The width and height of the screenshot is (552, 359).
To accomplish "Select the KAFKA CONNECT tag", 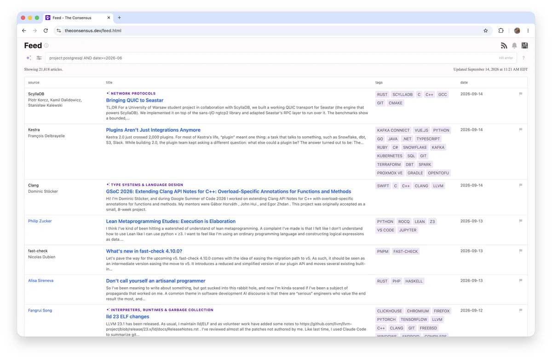I will [x=393, y=130].
